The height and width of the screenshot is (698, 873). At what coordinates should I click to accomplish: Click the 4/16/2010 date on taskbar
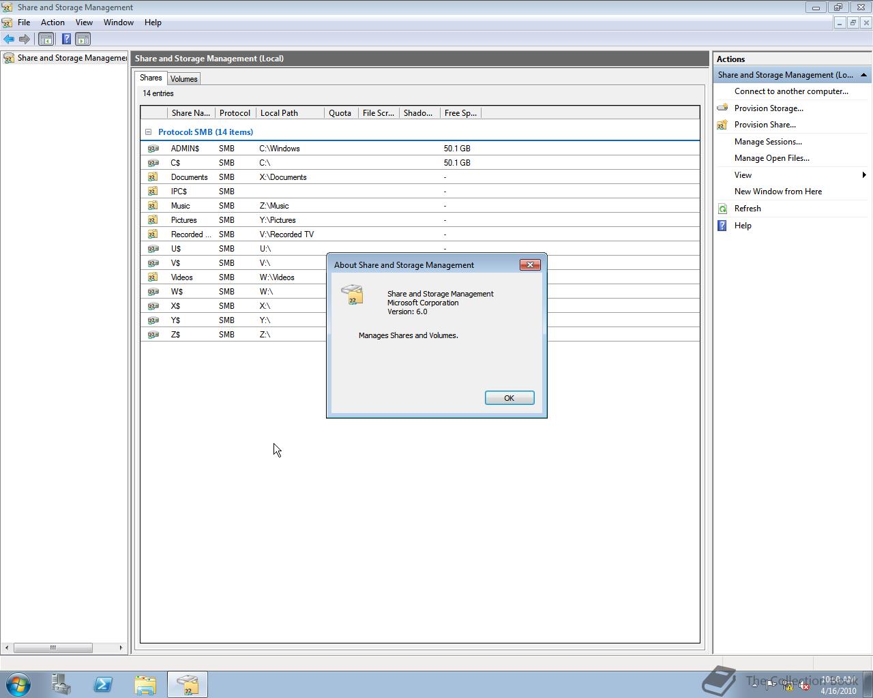pos(838,691)
